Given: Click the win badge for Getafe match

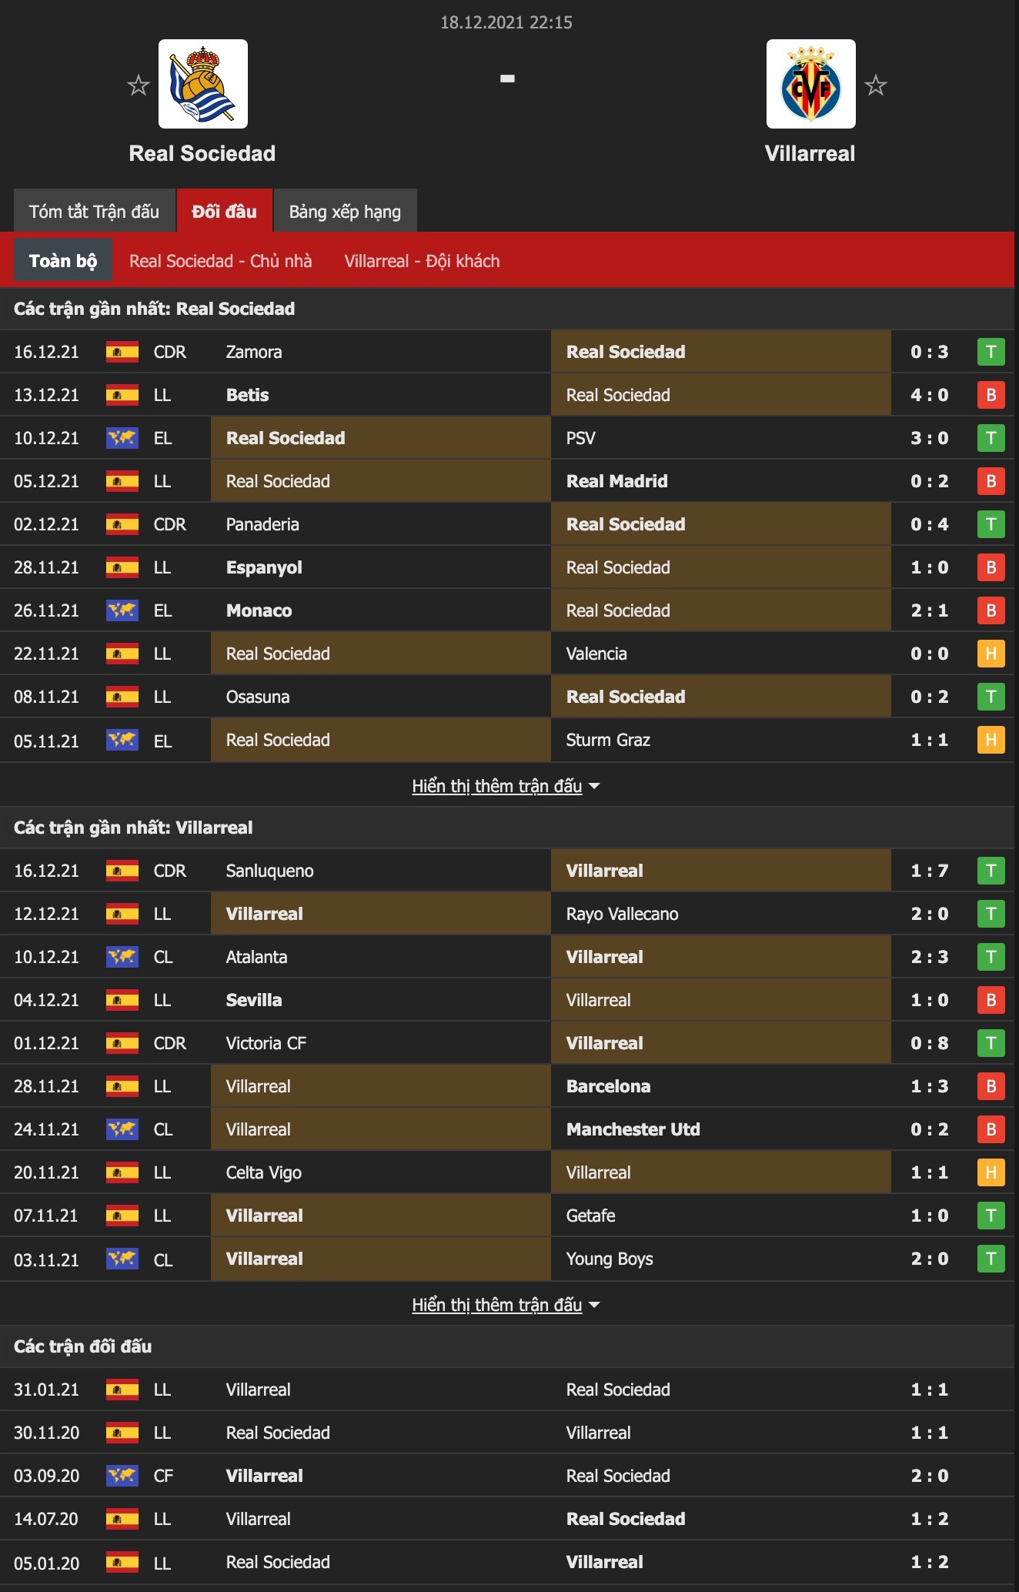Looking at the screenshot, I should 991,1216.
